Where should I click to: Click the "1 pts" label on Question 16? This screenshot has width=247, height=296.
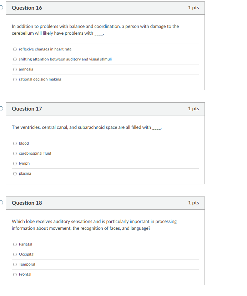tap(193, 8)
